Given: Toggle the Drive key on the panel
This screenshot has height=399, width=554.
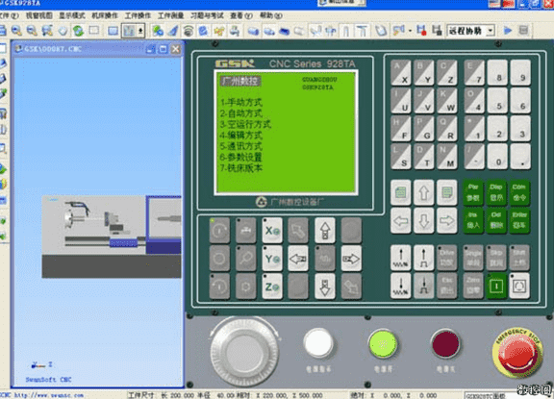Looking at the screenshot, I should (x=446, y=258).
